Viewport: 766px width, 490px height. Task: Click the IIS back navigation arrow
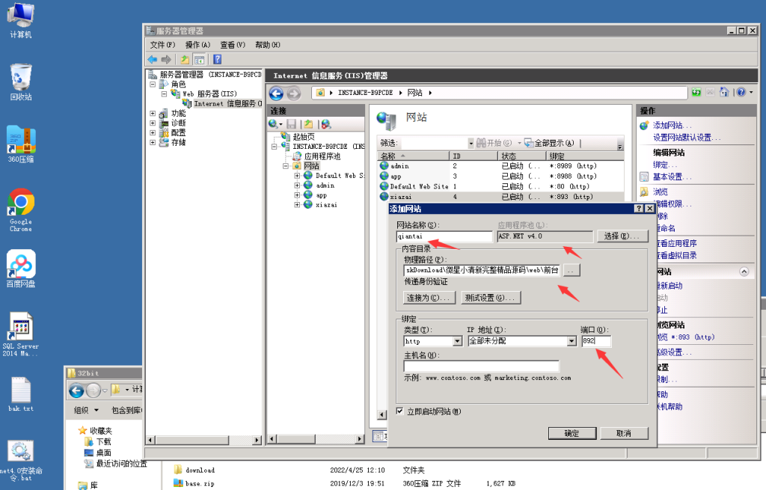point(276,94)
